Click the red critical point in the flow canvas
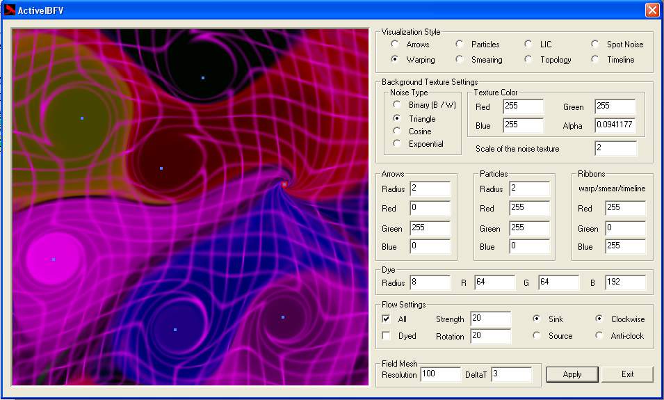The image size is (664, 400). click(284, 184)
